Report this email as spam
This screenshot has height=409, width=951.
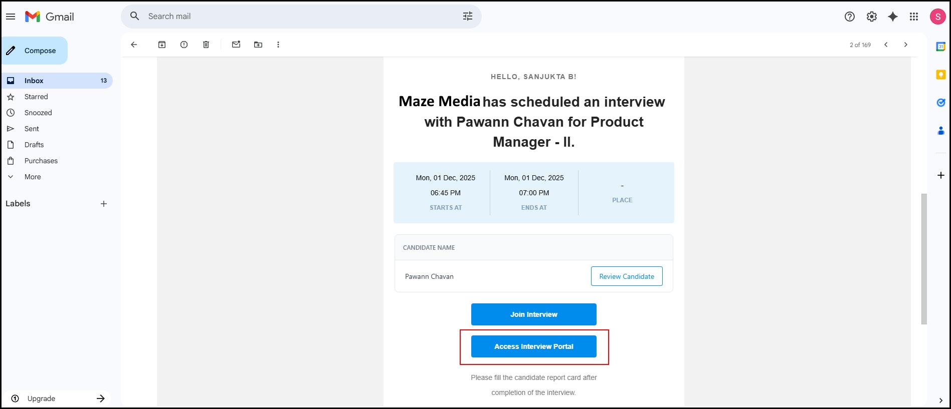(x=184, y=45)
